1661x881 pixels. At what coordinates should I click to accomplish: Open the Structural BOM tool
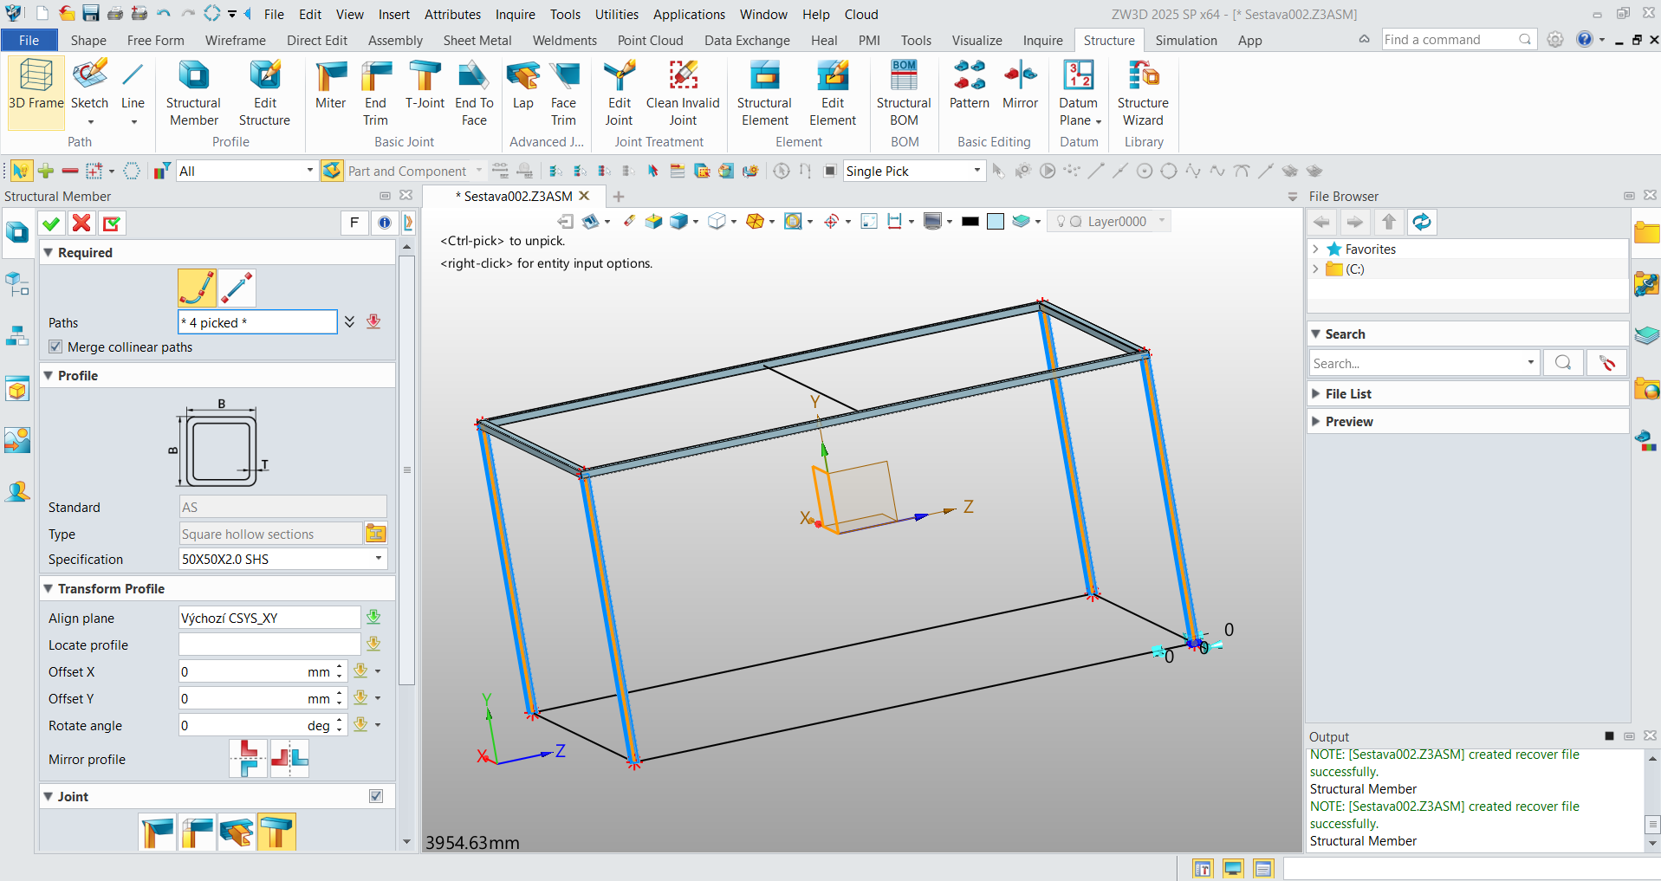pos(904,92)
